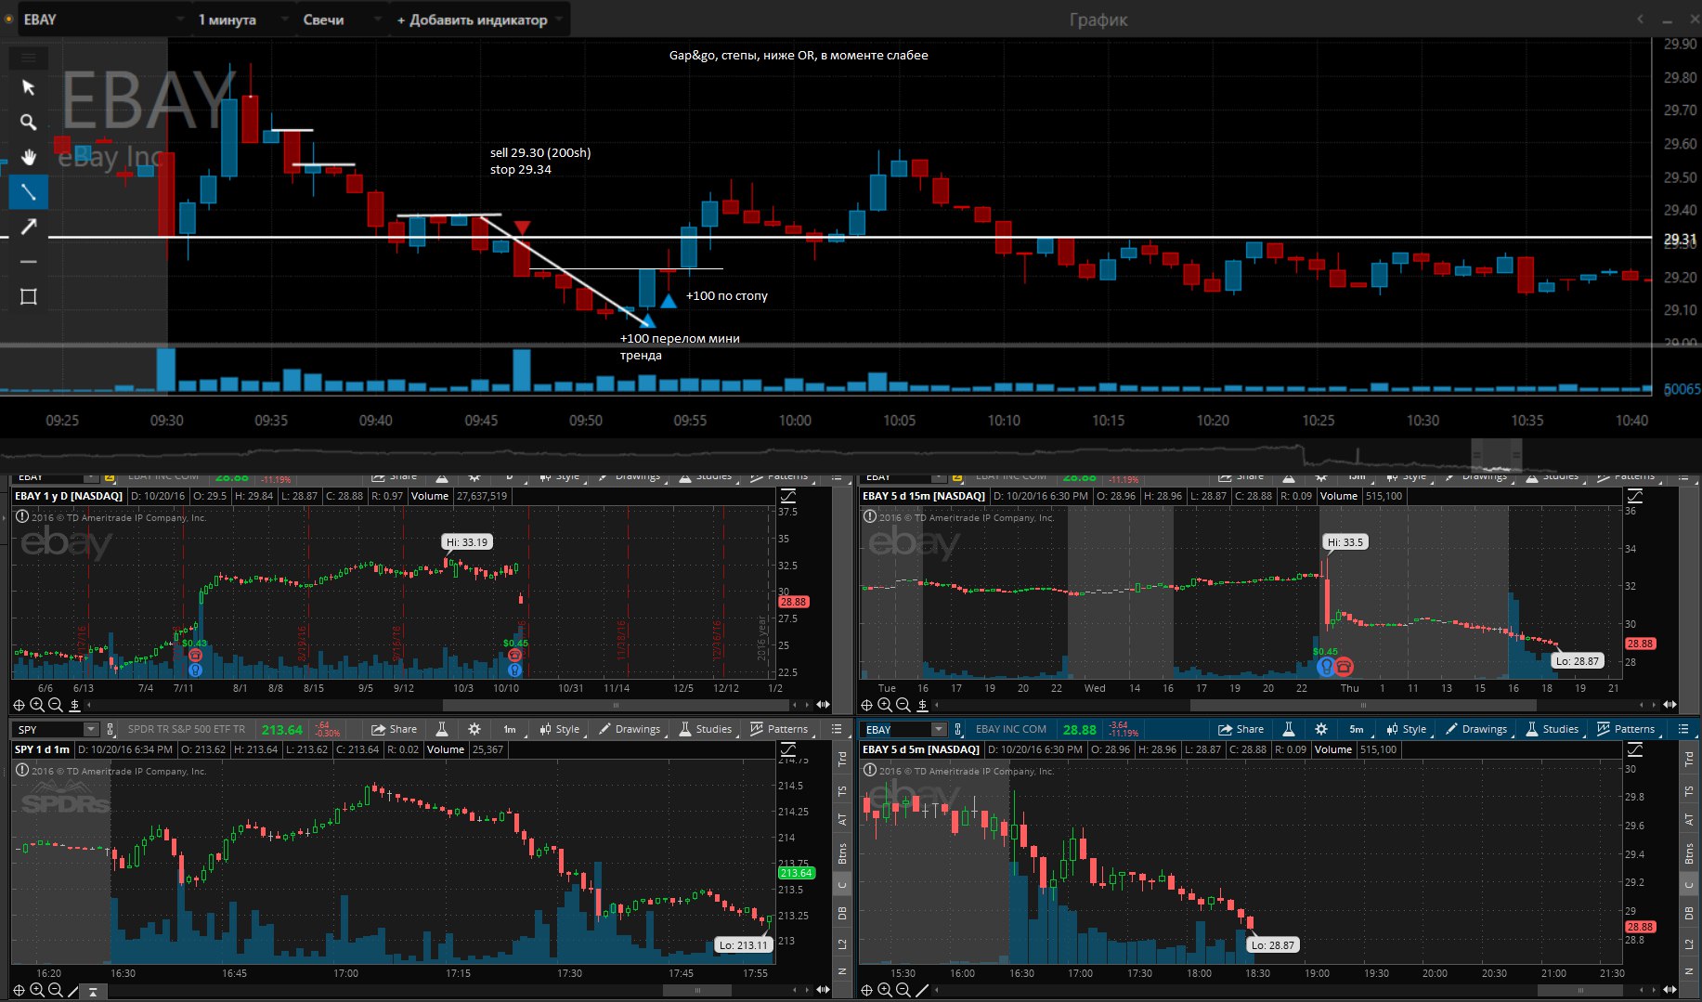Select the magnifier zoom tool
The image size is (1702, 1002).
point(29,122)
